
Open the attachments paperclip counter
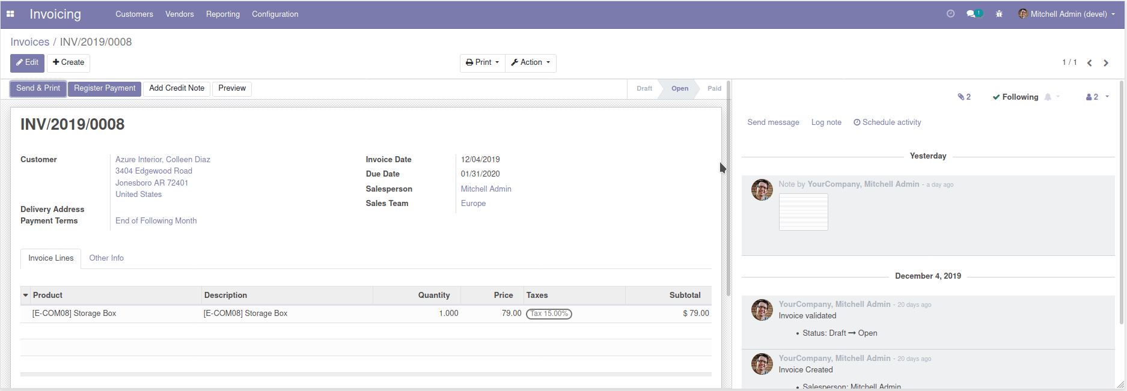click(964, 97)
